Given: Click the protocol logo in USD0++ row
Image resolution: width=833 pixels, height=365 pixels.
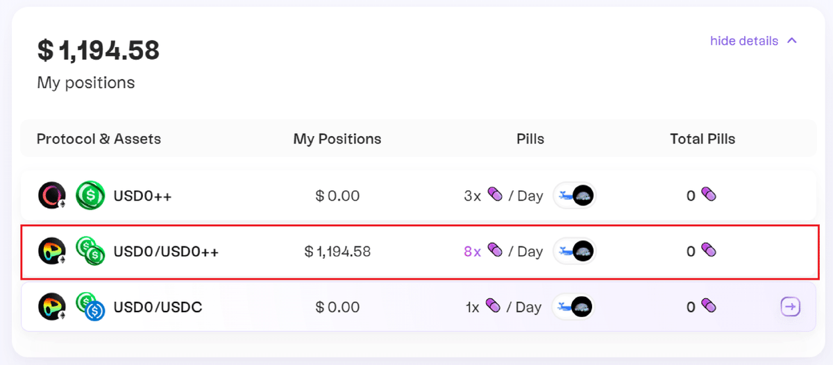Looking at the screenshot, I should tap(52, 196).
